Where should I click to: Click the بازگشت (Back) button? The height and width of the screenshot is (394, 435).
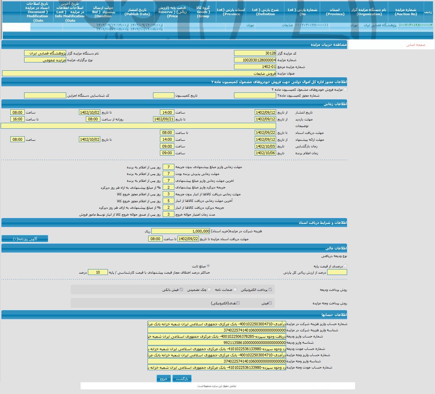(182, 378)
